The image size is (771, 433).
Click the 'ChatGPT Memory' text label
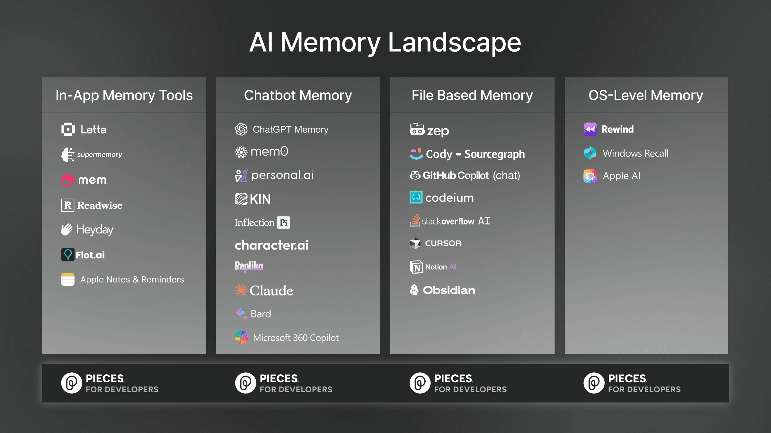tap(290, 129)
